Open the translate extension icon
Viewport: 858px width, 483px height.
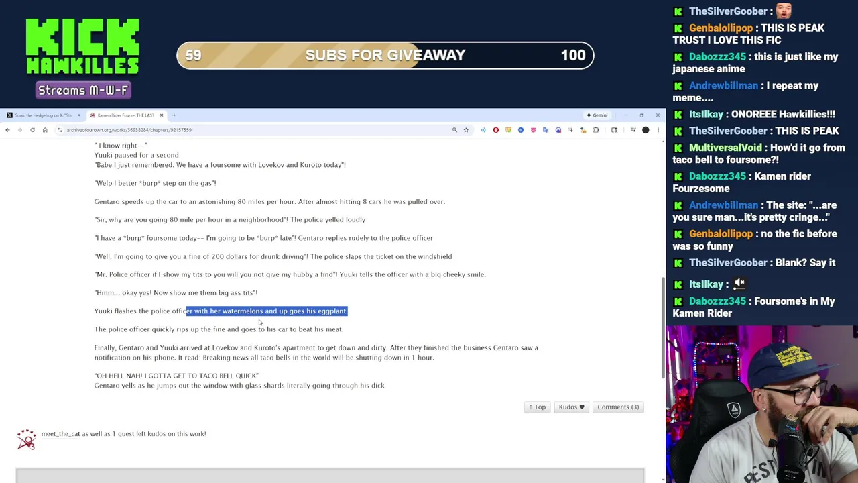point(546,130)
